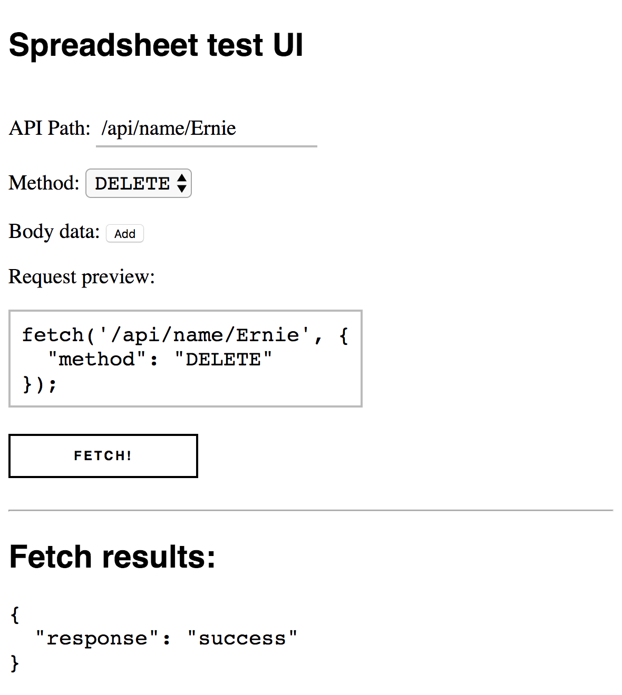Screen dimensions: 622x695
Task: Click the "Spreadsheet test UI" heading
Action: pyautogui.click(x=156, y=45)
